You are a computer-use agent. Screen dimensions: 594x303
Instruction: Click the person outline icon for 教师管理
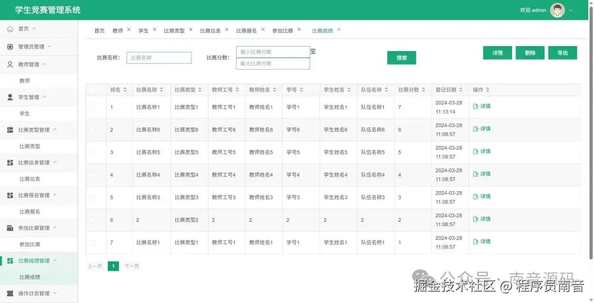(10, 64)
